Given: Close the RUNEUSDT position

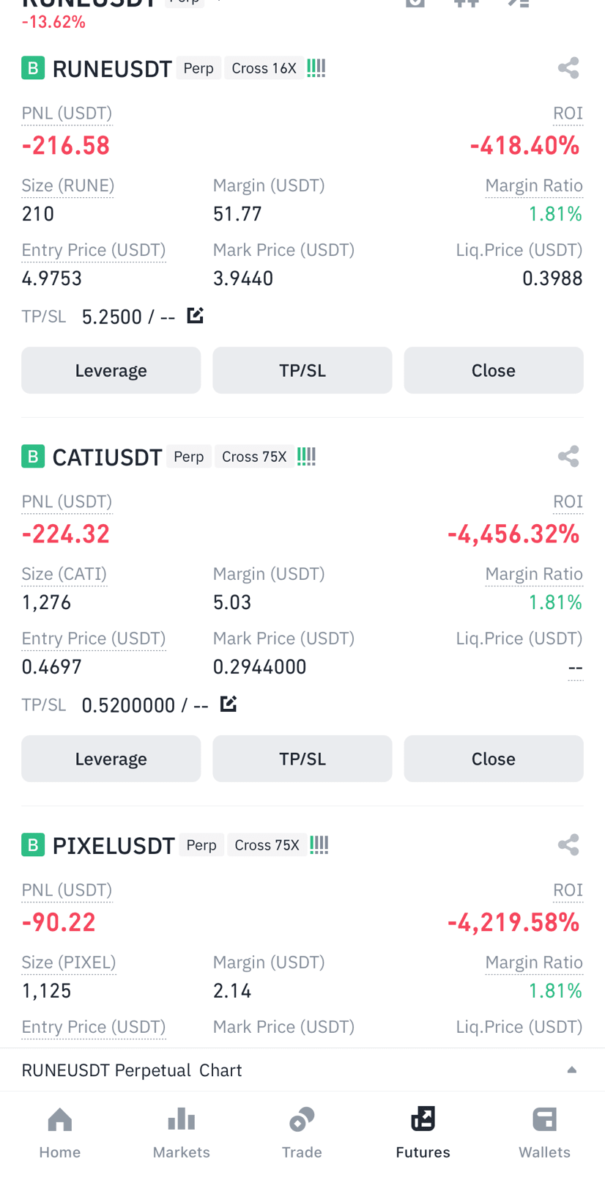Looking at the screenshot, I should [x=494, y=370].
